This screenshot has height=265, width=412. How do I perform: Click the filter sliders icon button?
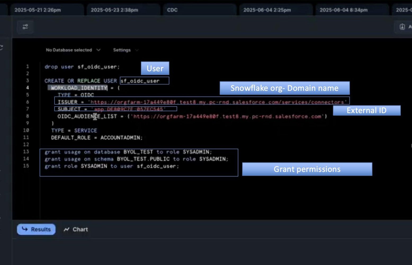25,27
